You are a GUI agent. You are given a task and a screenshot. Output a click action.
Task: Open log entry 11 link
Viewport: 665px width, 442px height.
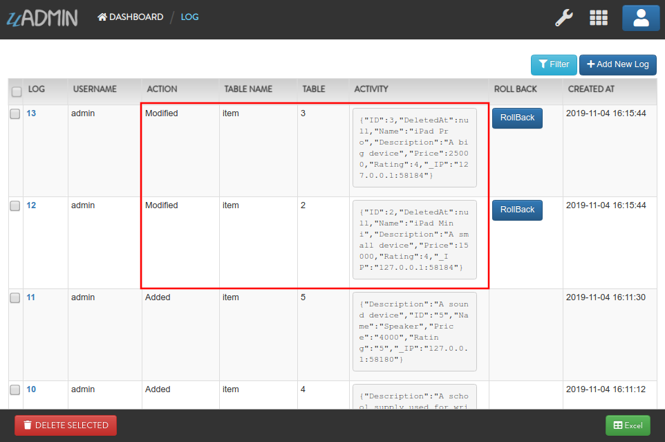pos(30,297)
